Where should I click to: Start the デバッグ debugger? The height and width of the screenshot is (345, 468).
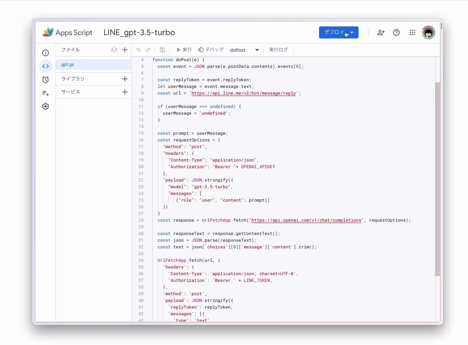(211, 50)
